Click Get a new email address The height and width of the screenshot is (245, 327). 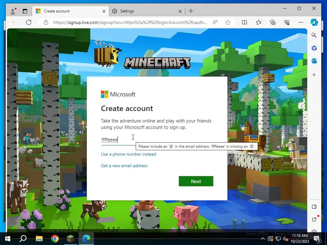click(x=124, y=166)
